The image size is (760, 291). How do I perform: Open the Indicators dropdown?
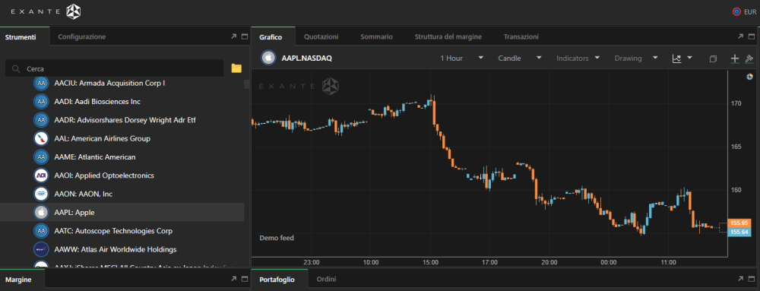tap(578, 58)
